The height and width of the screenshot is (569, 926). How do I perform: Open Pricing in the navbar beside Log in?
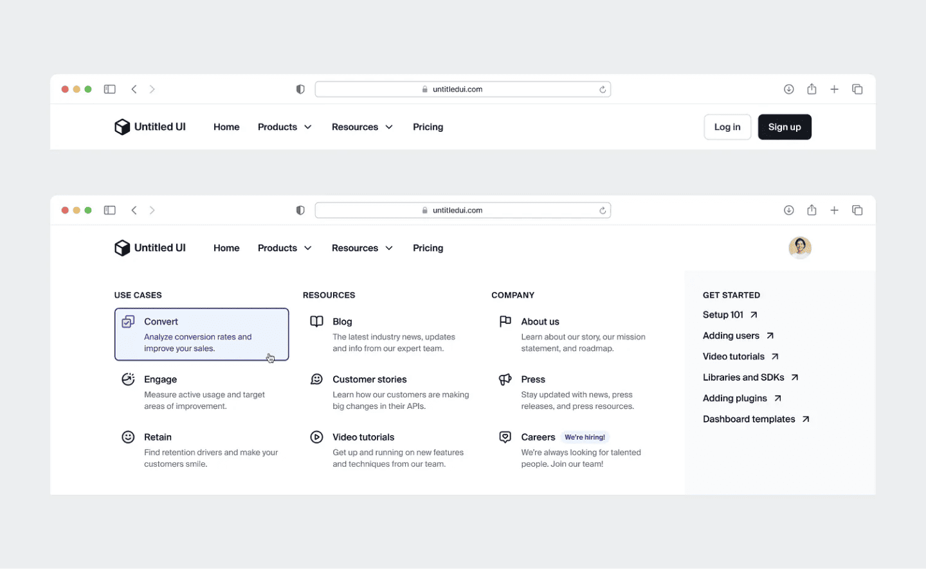click(x=428, y=127)
